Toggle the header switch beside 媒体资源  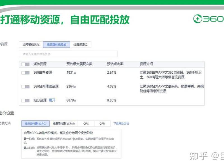(x=25, y=64)
